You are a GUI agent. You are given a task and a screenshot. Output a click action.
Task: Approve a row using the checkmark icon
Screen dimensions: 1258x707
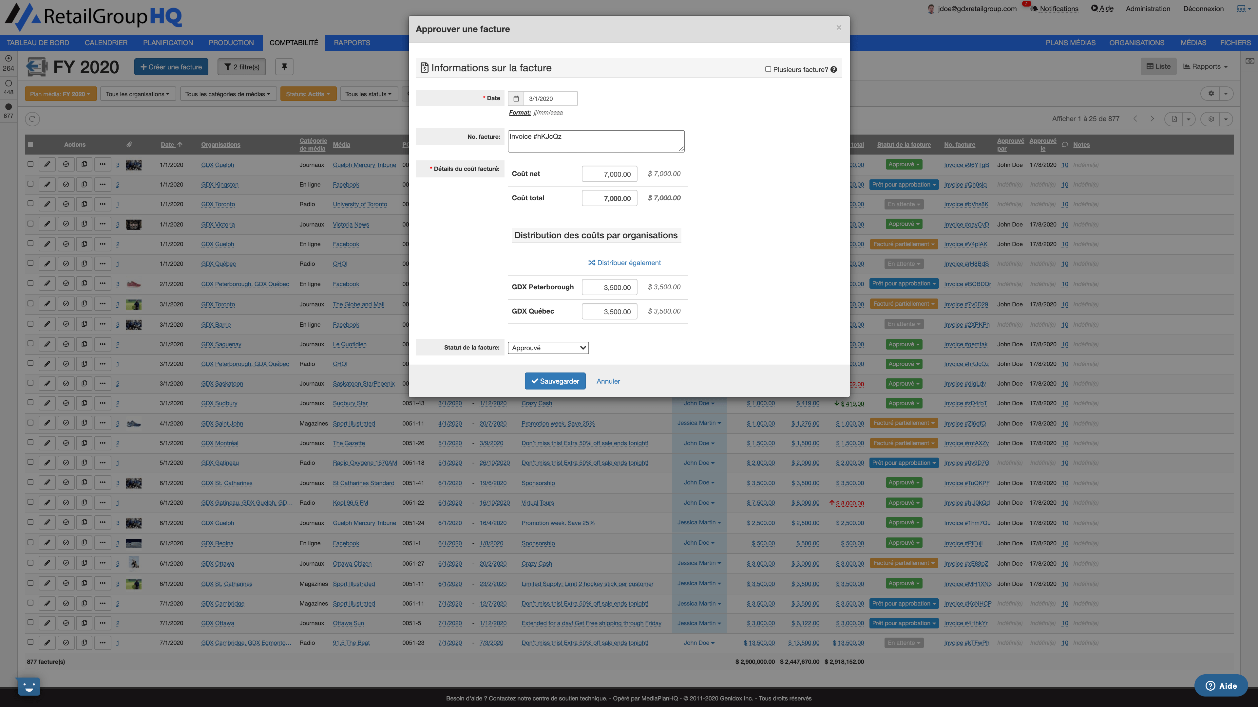pos(66,164)
